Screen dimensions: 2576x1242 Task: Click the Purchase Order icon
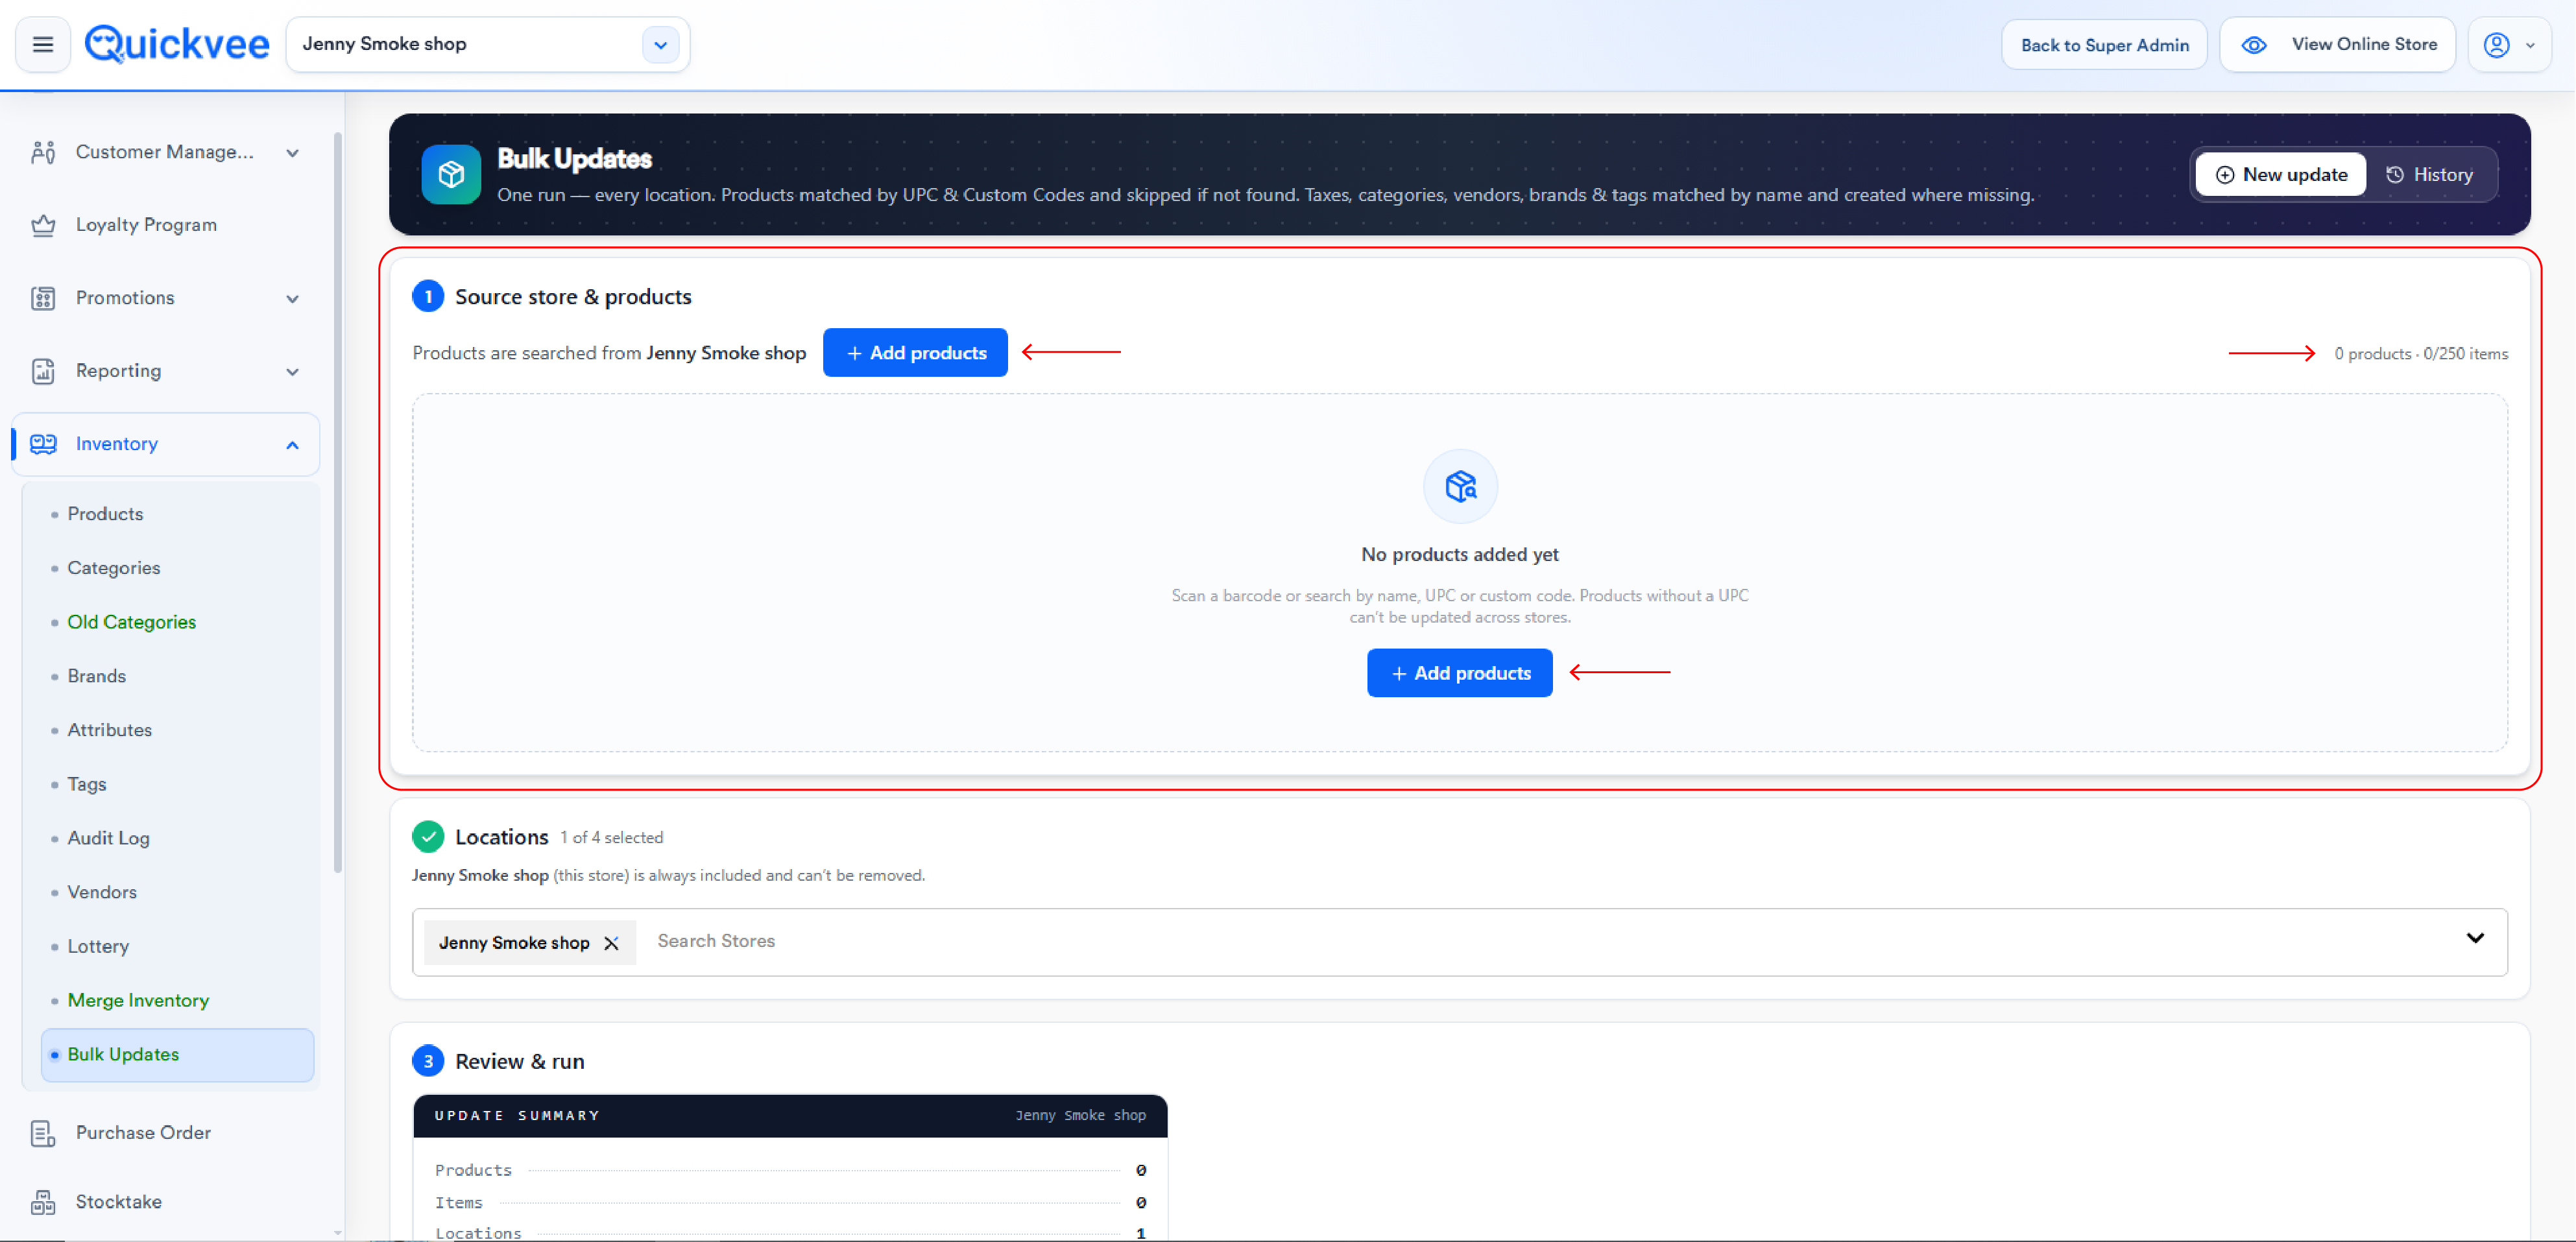pyautogui.click(x=43, y=1133)
